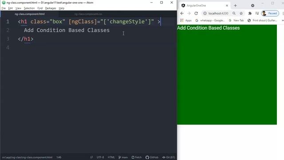This screenshot has height=160, width=284.
Task: Click the Chrome recording indicator icon
Action: (252, 6)
